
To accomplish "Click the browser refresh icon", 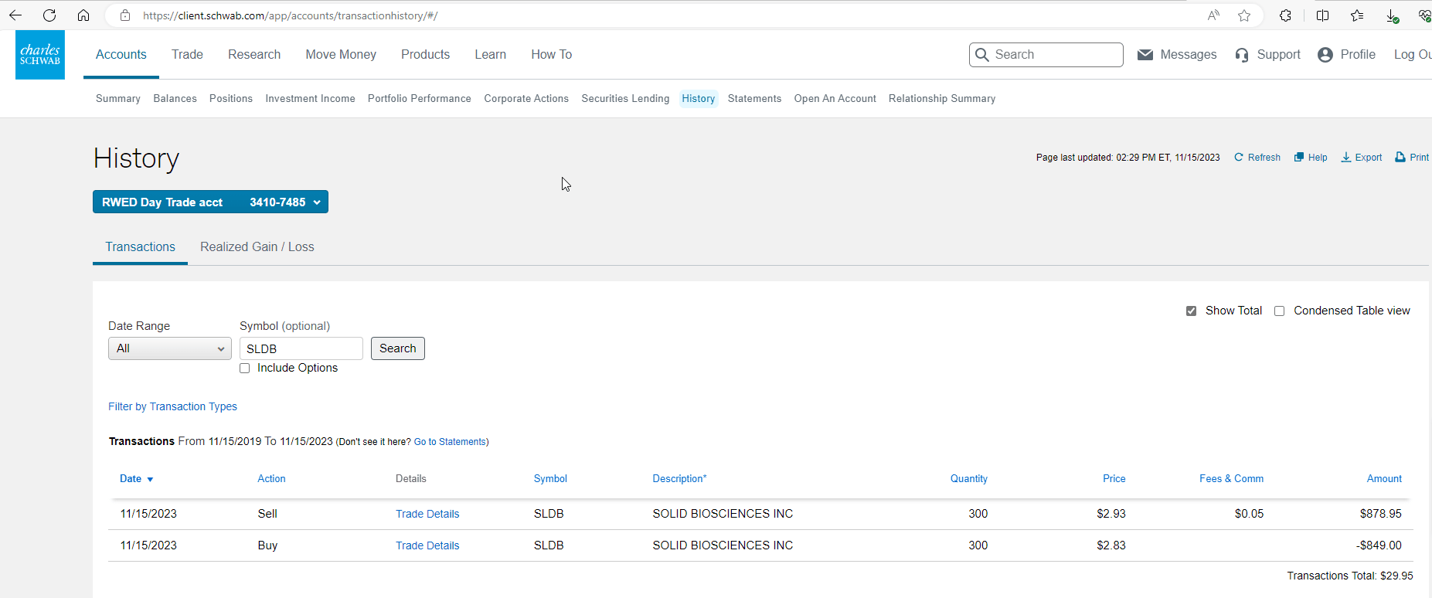I will coord(49,15).
